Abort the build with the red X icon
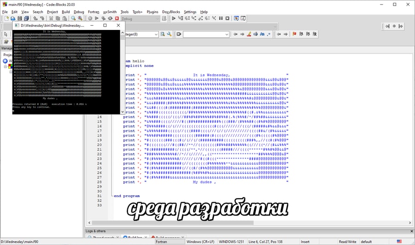This screenshot has width=415, height=245. click(x=117, y=18)
